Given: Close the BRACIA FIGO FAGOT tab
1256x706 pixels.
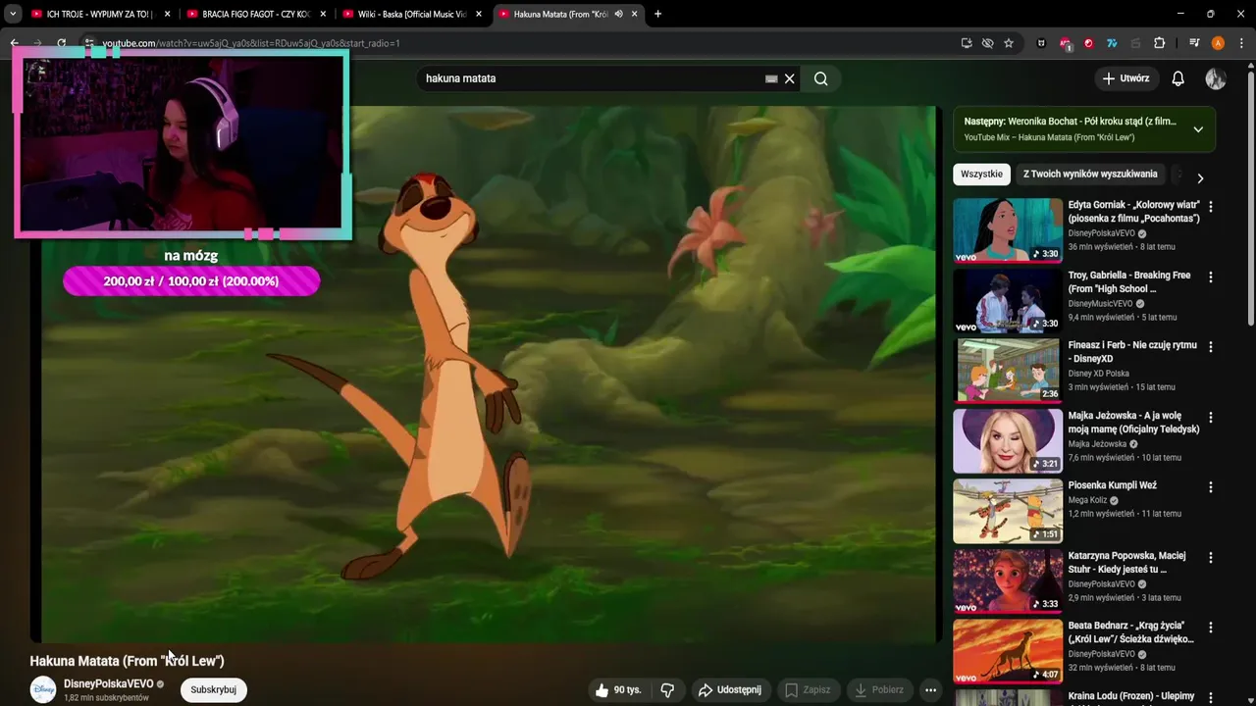Looking at the screenshot, I should pyautogui.click(x=323, y=14).
